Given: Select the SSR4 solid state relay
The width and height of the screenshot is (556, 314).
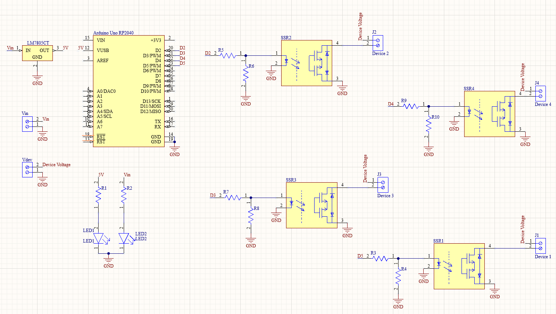Looking at the screenshot, I should pyautogui.click(x=489, y=114).
